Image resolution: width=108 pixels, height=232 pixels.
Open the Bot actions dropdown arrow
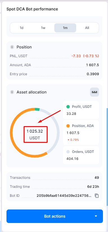pos(96,216)
